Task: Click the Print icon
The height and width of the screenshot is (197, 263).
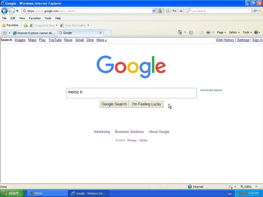Action: (208, 32)
